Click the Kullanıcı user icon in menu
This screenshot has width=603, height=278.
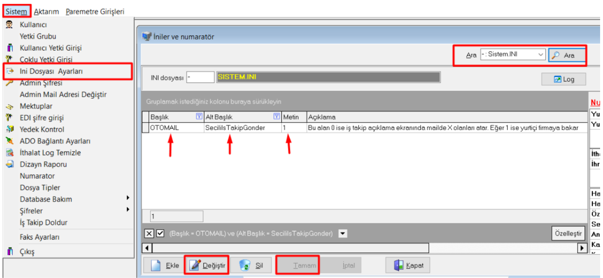(10, 25)
